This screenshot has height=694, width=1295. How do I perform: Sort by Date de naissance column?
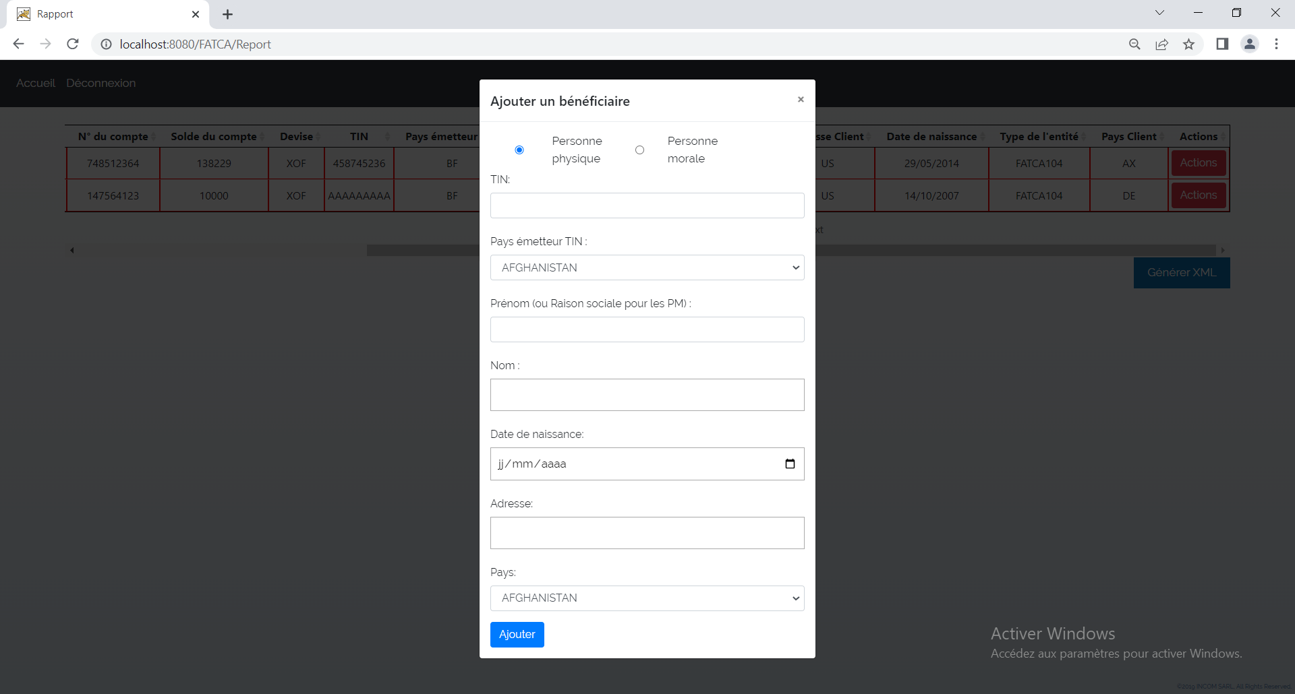pos(931,136)
